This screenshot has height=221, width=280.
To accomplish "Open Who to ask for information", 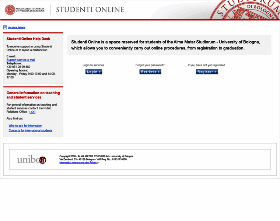I will coord(25,126).
